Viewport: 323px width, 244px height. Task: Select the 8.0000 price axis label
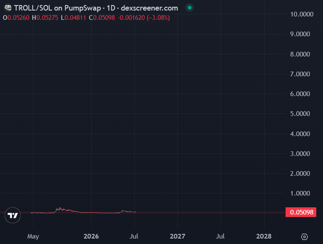click(300, 54)
